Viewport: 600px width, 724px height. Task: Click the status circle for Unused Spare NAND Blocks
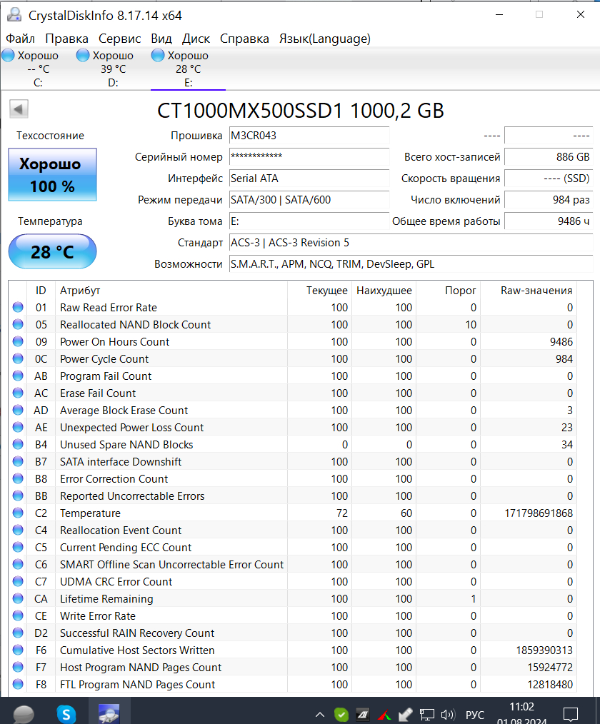(18, 444)
